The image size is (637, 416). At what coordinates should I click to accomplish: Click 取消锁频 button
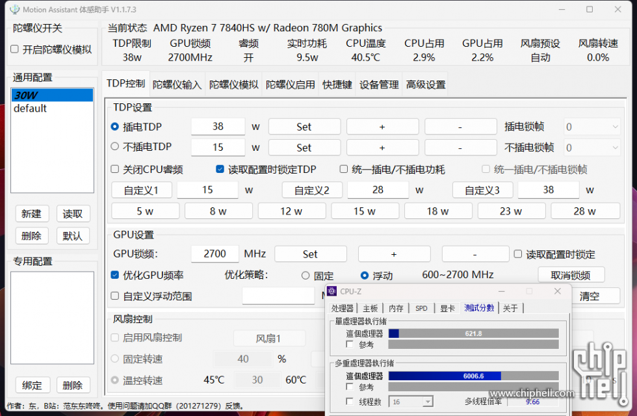tap(571, 275)
